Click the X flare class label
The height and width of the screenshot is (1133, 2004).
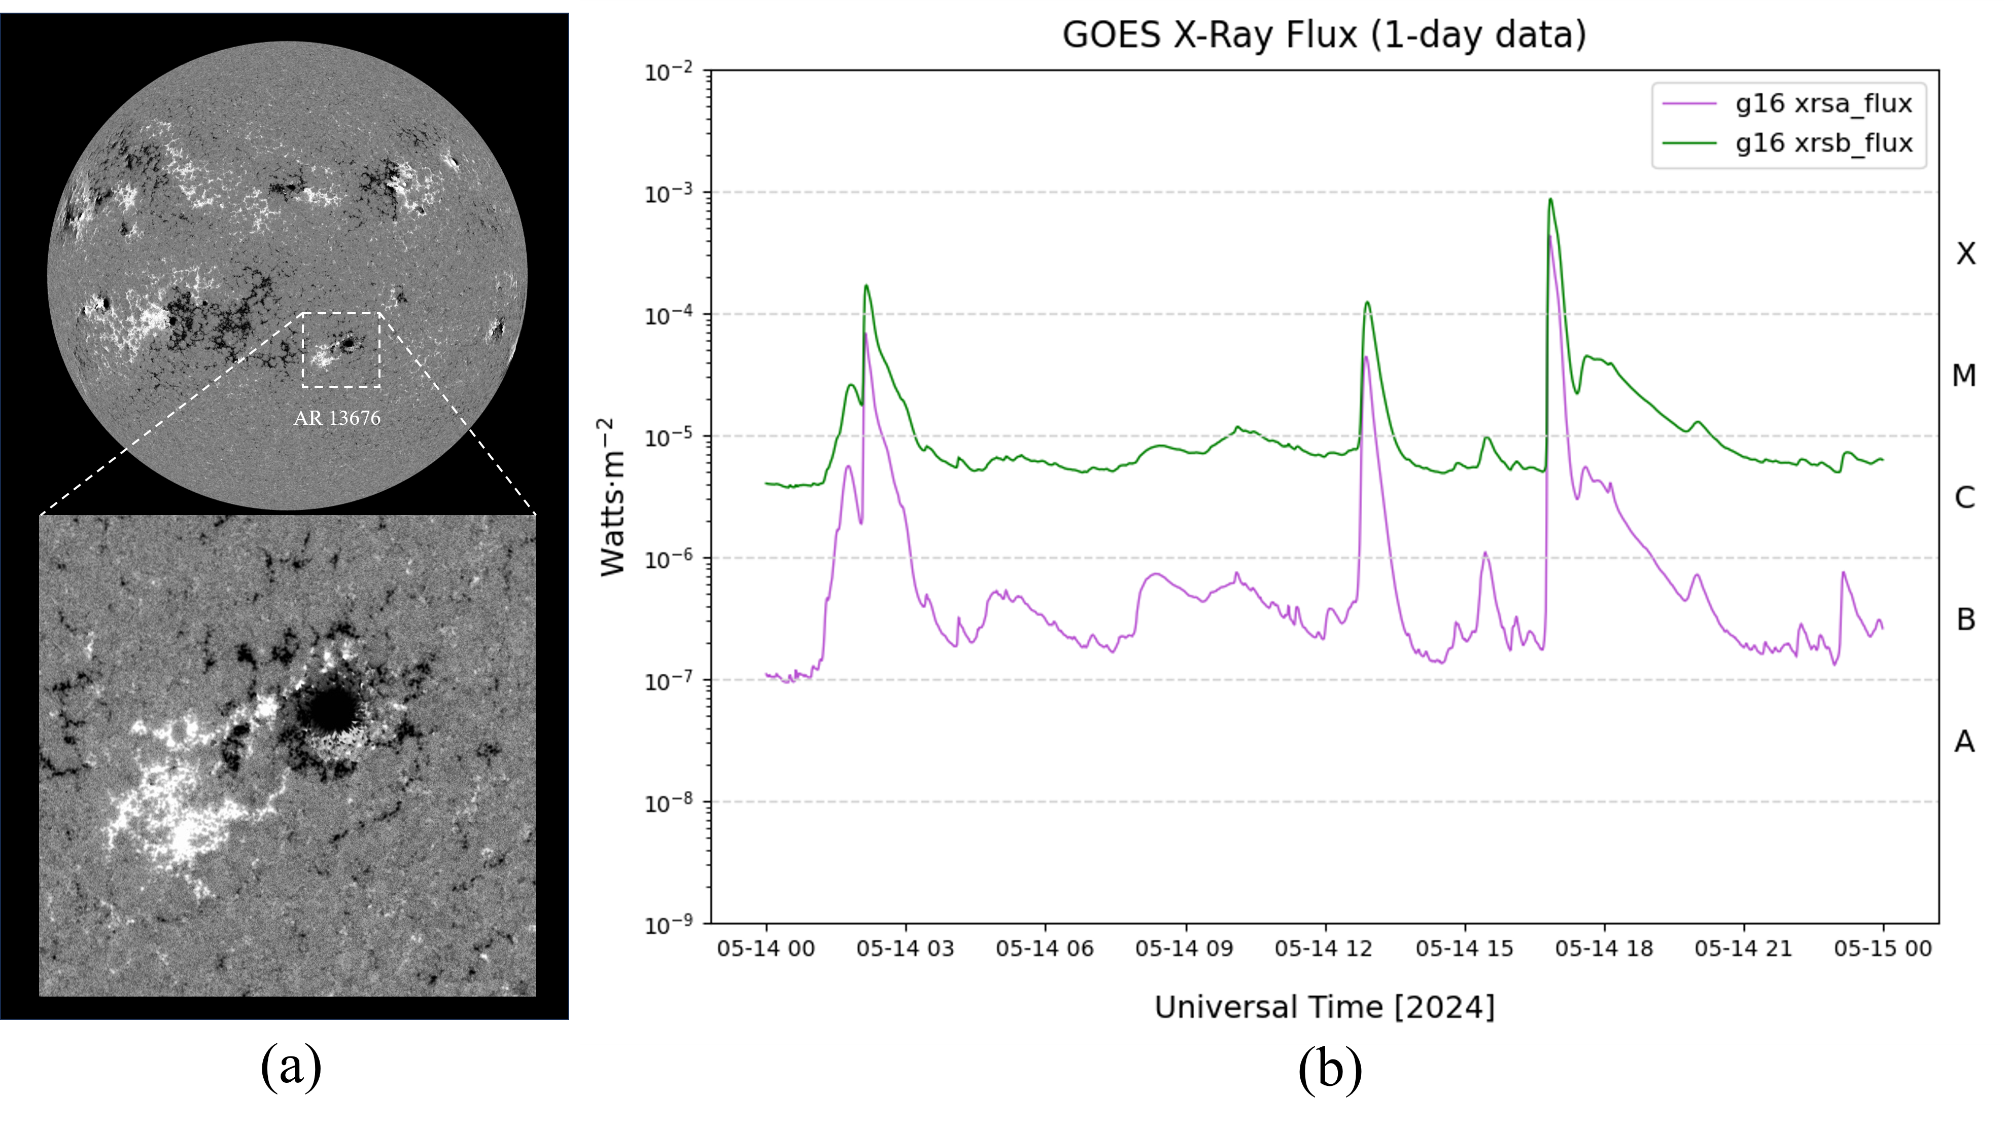pyautogui.click(x=1965, y=253)
